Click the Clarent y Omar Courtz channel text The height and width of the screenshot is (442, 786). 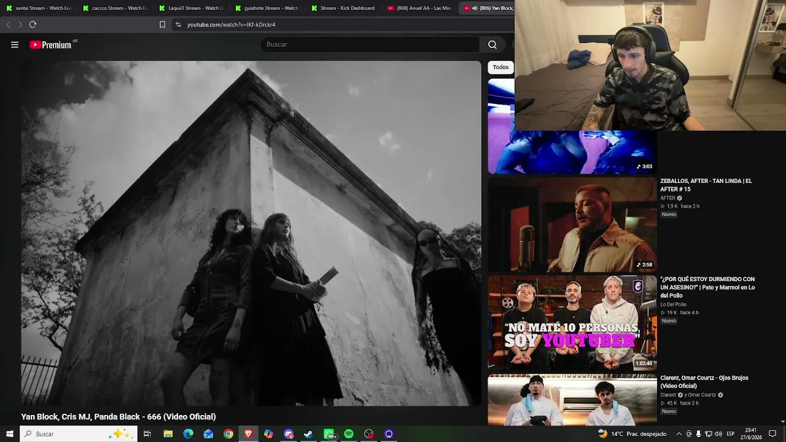pyautogui.click(x=691, y=395)
